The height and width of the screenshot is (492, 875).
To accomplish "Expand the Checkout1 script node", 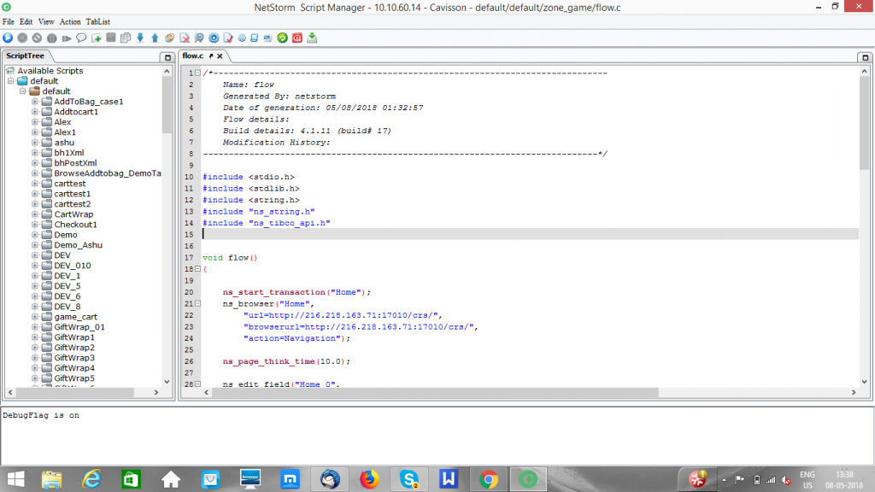I will pos(34,225).
